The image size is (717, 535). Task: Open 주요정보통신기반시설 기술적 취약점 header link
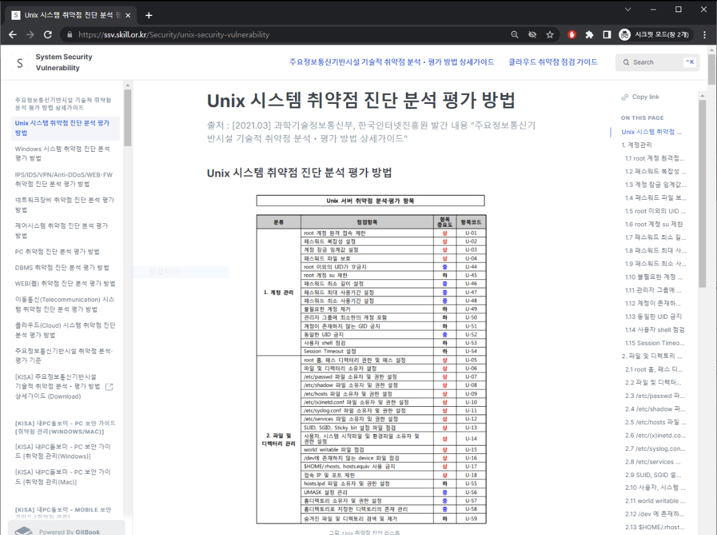[391, 62]
